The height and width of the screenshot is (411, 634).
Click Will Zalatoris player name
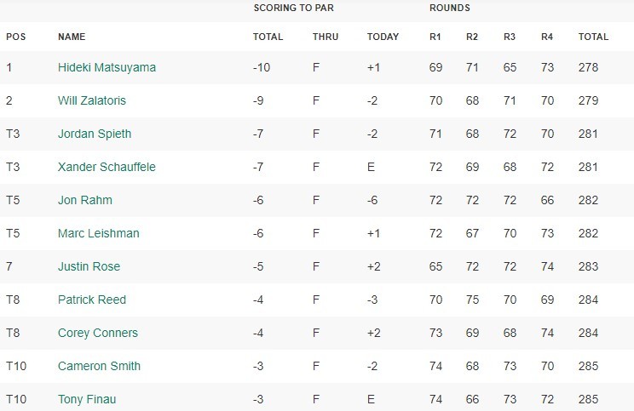click(x=92, y=100)
